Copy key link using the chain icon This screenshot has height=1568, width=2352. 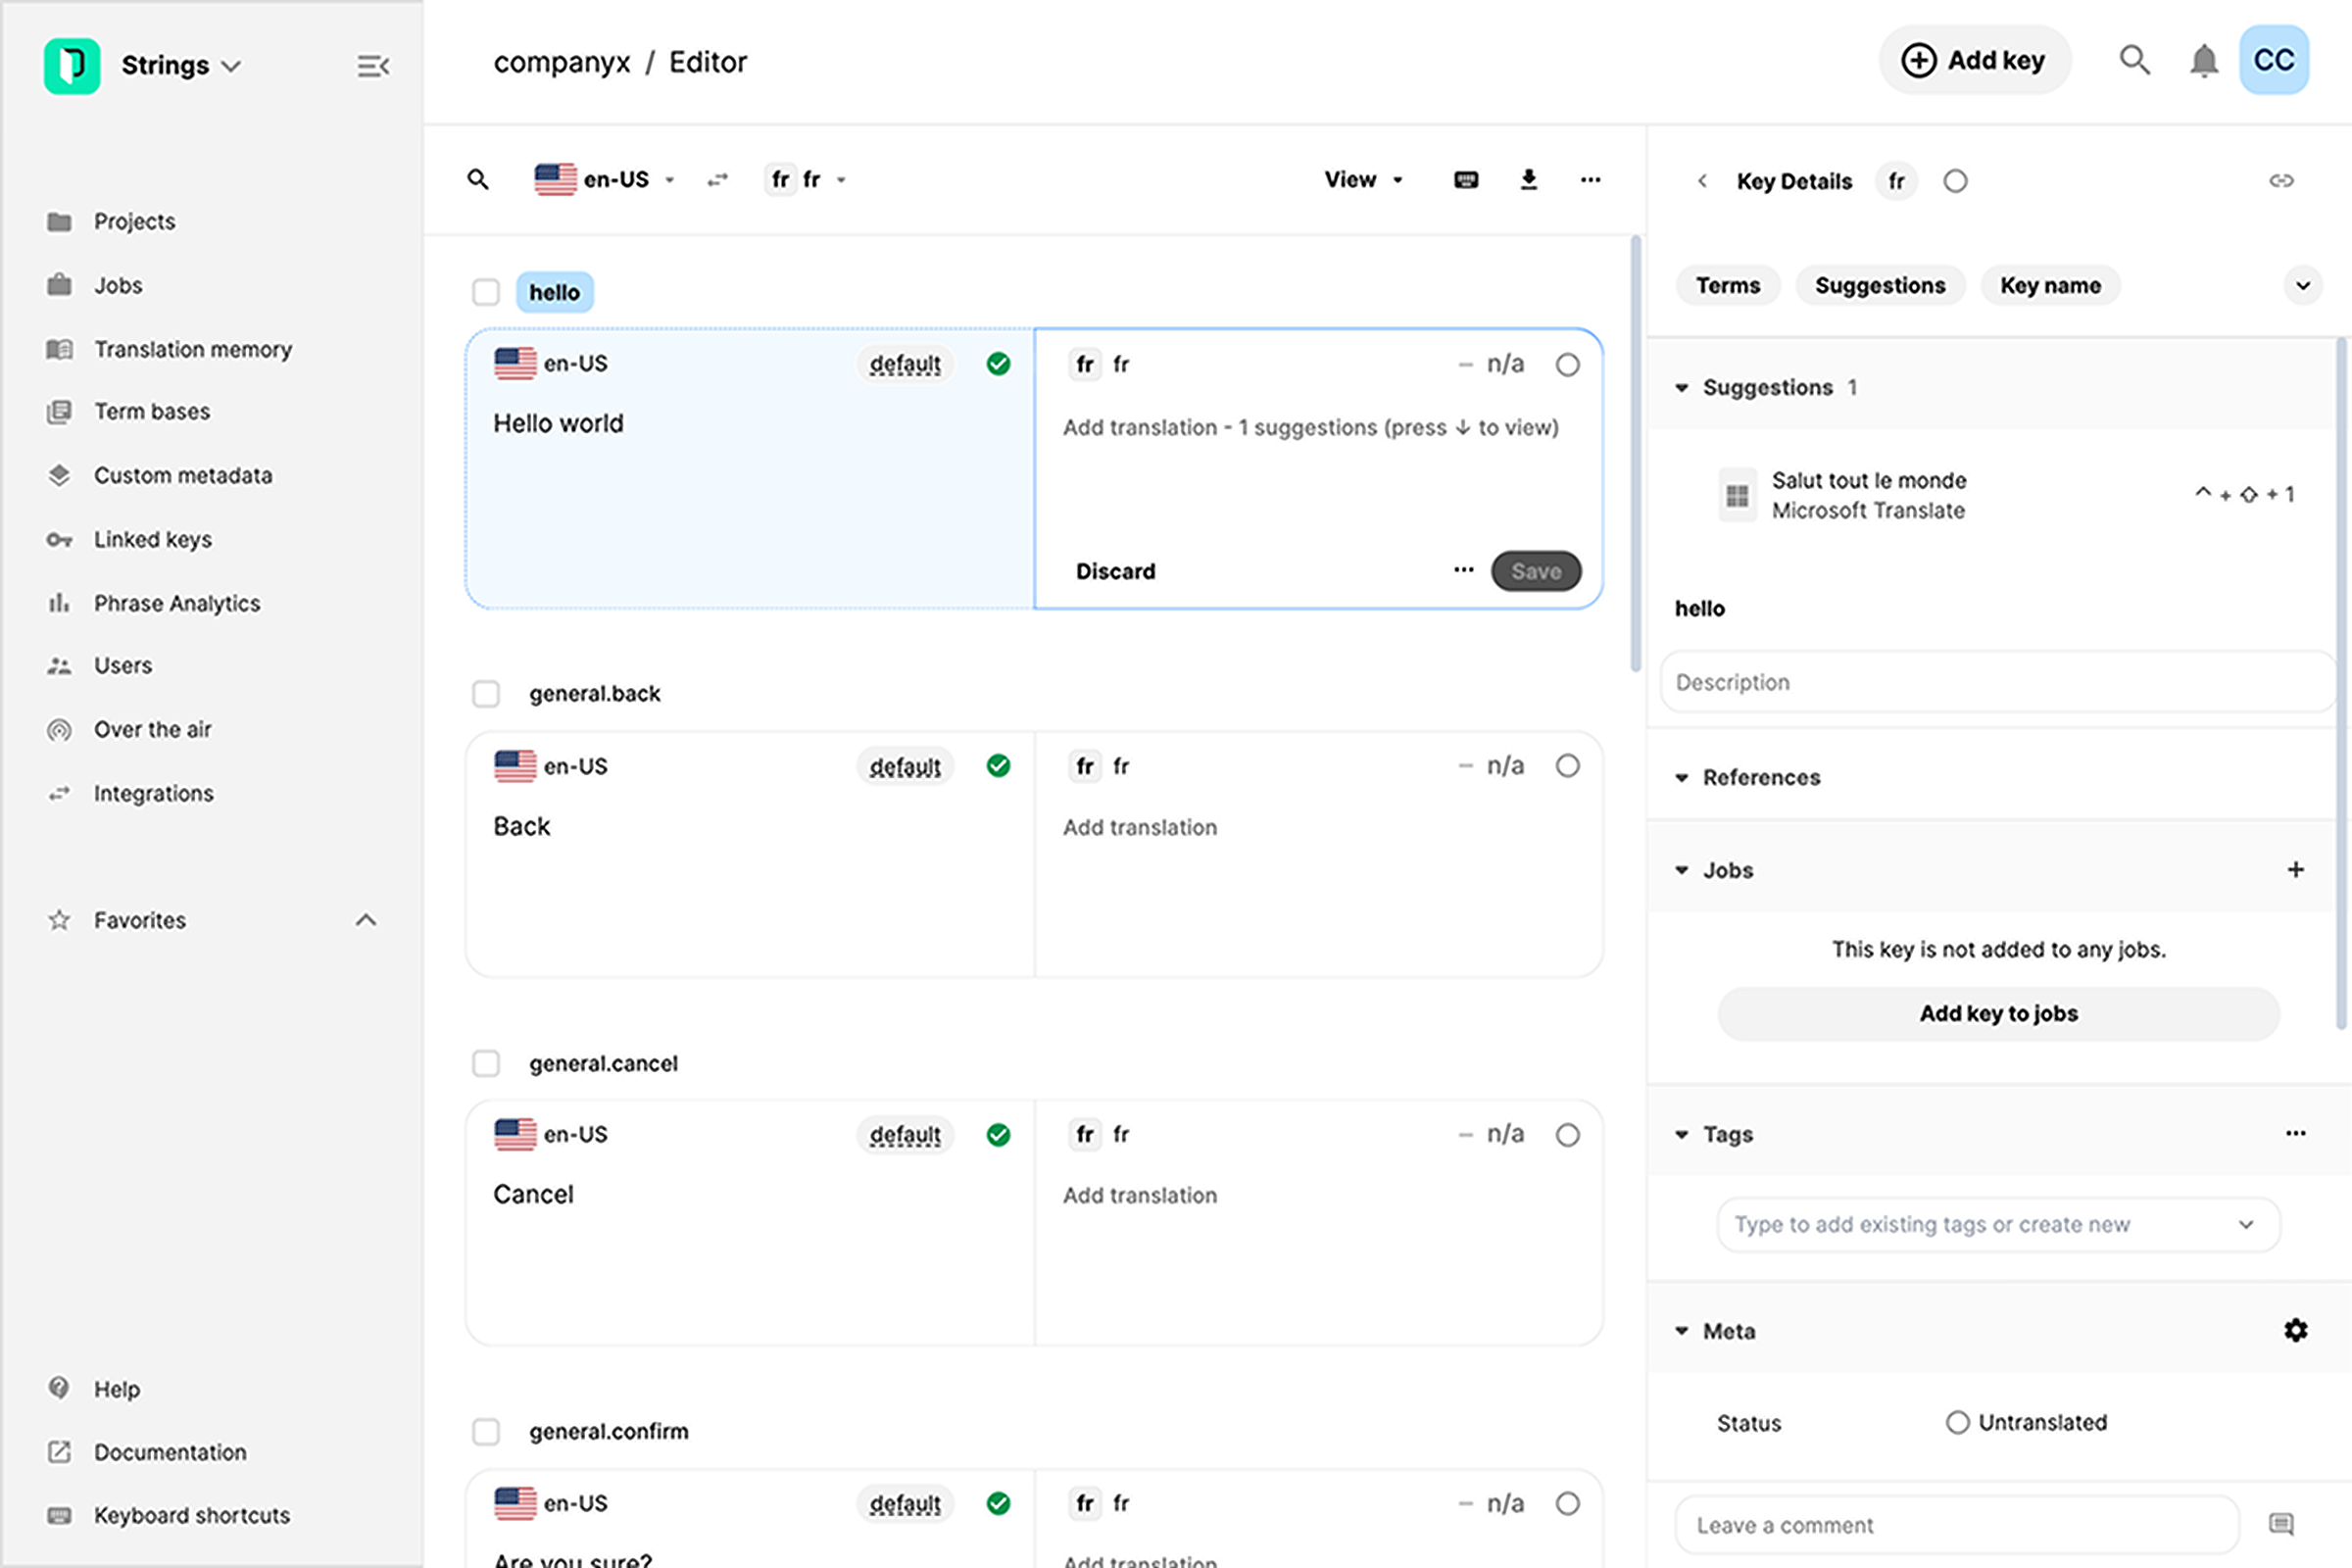[2281, 181]
